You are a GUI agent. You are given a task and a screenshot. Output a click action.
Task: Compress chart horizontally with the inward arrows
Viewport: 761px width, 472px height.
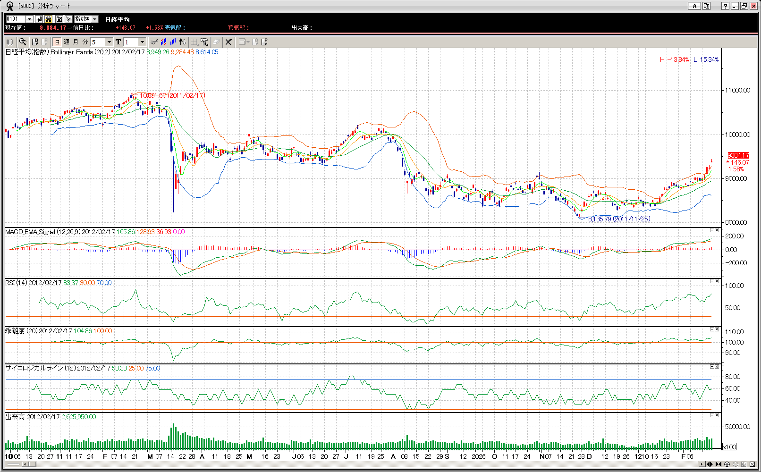click(x=719, y=464)
